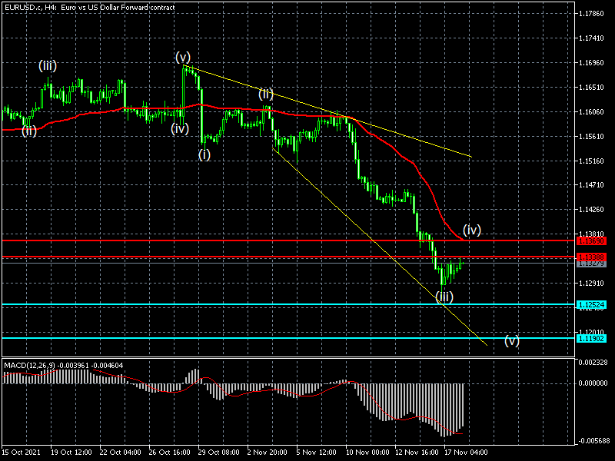Click the 2 Nov 20:00 time label
Viewport: 615px width, 461px height.
(x=268, y=453)
